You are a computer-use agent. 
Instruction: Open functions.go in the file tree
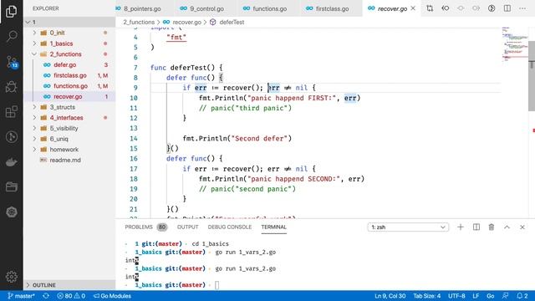tap(69, 85)
